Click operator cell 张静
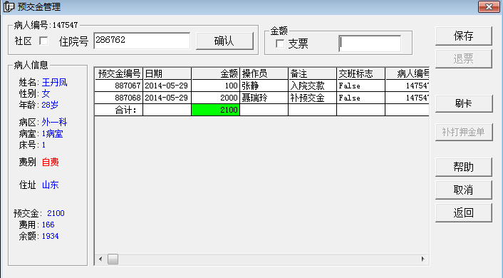Screen dimensions: 503x278 point(264,86)
